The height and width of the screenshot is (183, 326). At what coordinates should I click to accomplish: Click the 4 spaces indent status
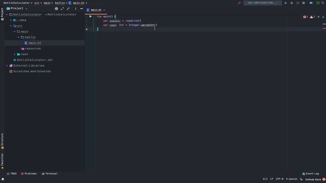coord(291,179)
